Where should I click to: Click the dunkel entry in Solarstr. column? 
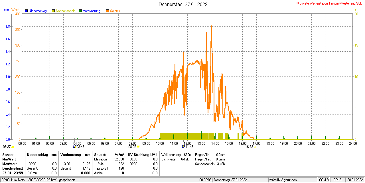[x=99, y=173]
